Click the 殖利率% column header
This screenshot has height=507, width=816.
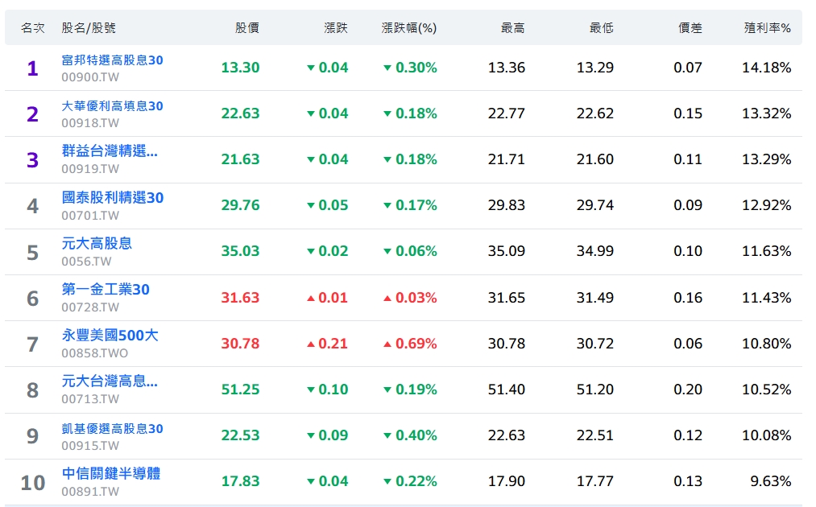[767, 28]
